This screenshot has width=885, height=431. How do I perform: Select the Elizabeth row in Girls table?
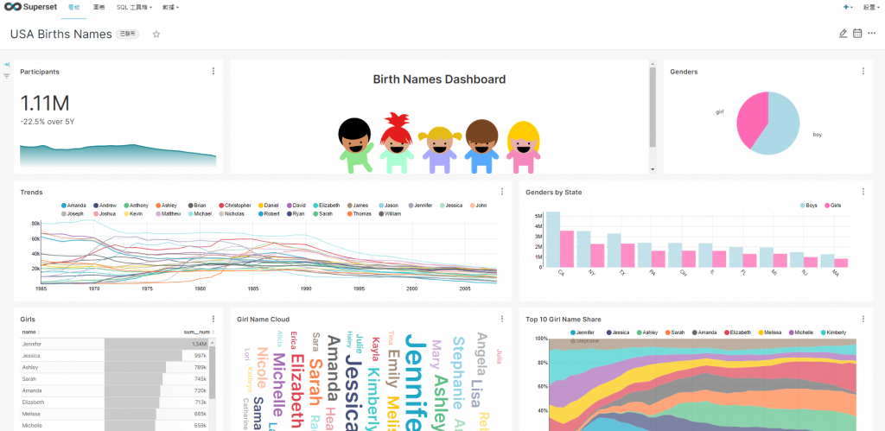[115, 402]
